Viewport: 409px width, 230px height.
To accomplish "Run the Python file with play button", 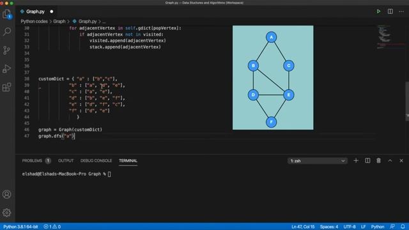I will (x=378, y=11).
